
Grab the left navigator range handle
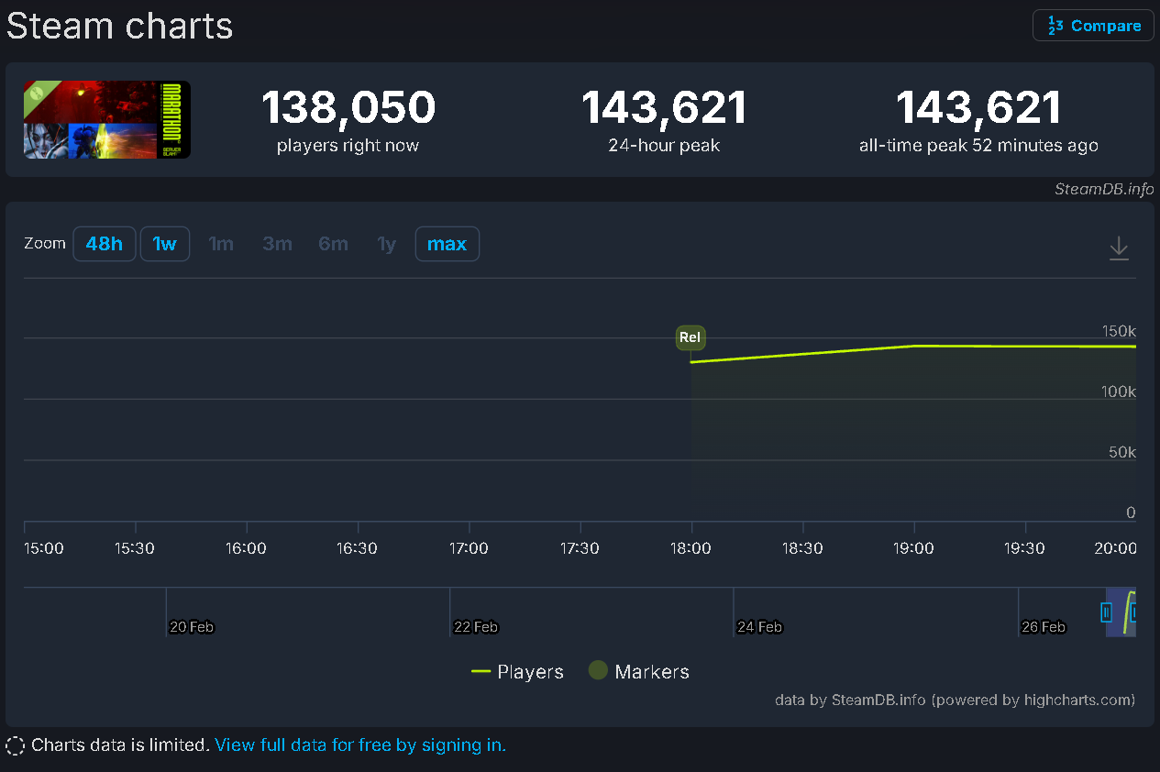pyautogui.click(x=1107, y=612)
